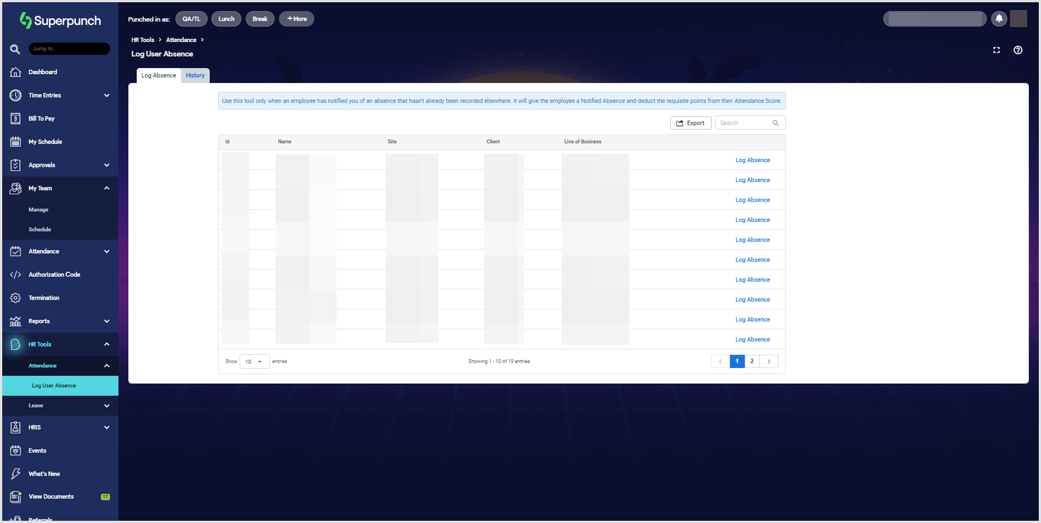The image size is (1041, 523).
Task: Expand the Time Entries menu
Action: point(106,95)
